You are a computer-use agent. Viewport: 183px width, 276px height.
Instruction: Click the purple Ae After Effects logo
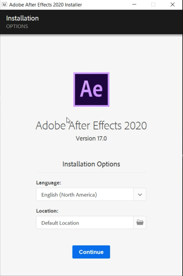point(91,89)
